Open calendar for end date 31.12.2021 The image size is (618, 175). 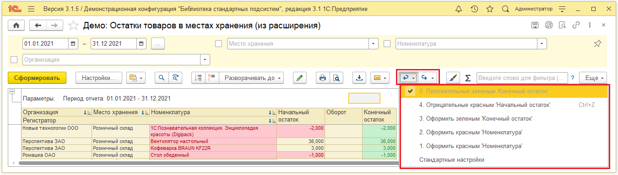pyautogui.click(x=141, y=44)
